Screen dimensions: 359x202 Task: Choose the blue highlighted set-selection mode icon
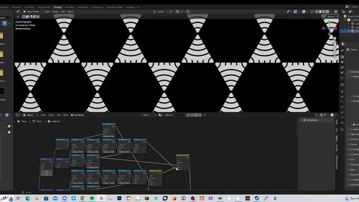click(x=24, y=16)
